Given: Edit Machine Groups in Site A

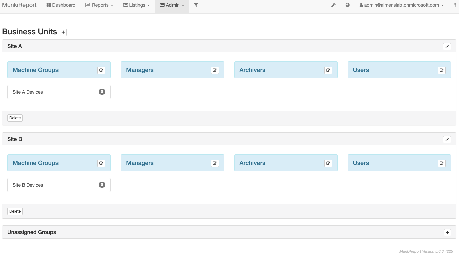Looking at the screenshot, I should pyautogui.click(x=101, y=70).
